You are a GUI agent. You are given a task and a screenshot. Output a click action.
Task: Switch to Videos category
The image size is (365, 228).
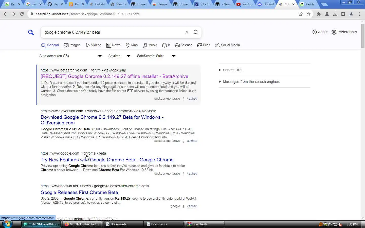tap(94, 45)
